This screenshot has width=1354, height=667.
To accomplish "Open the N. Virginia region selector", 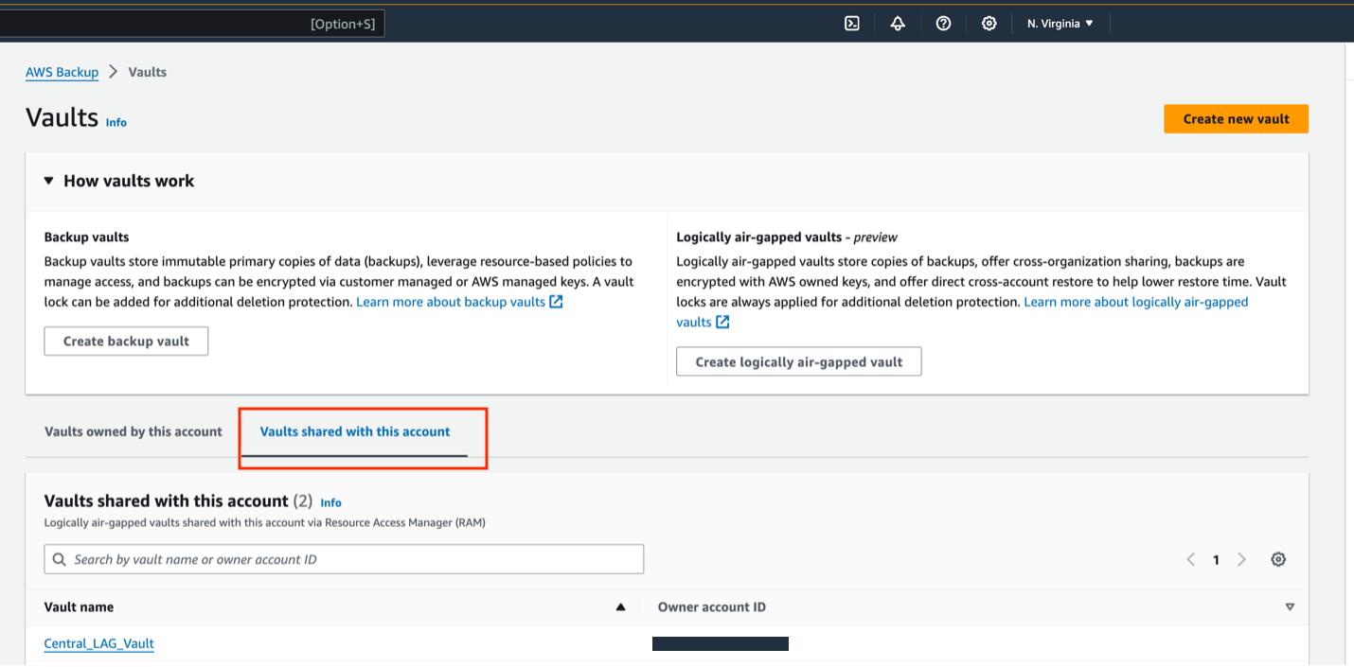I will (x=1060, y=23).
